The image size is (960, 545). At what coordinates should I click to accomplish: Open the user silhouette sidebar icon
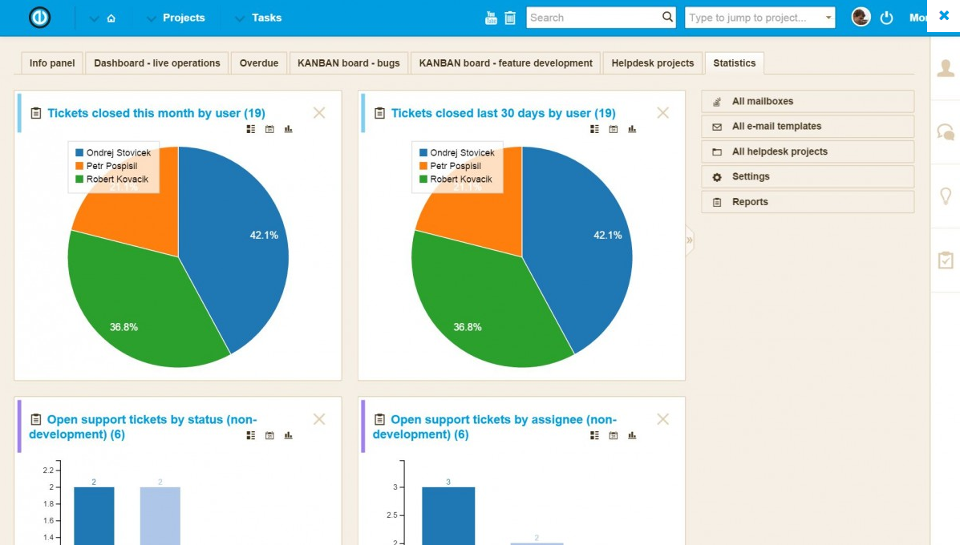point(946,68)
